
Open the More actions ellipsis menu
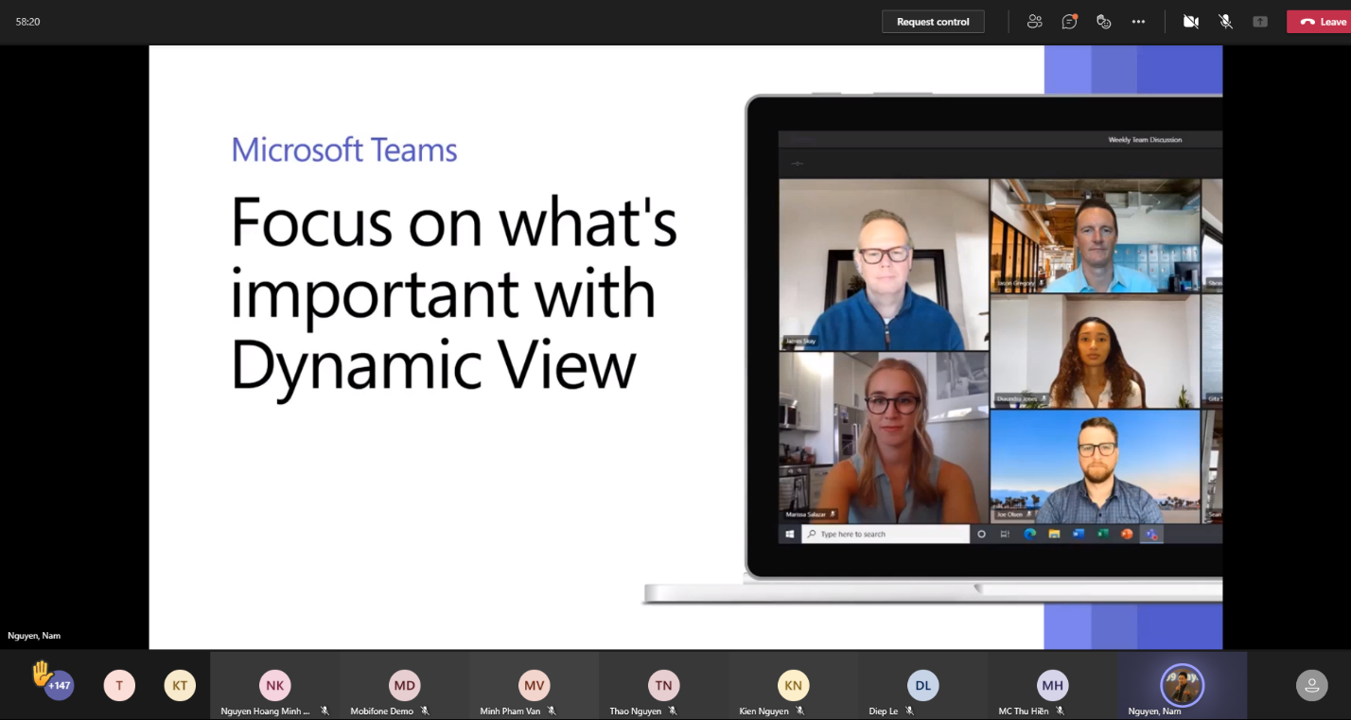[1138, 22]
